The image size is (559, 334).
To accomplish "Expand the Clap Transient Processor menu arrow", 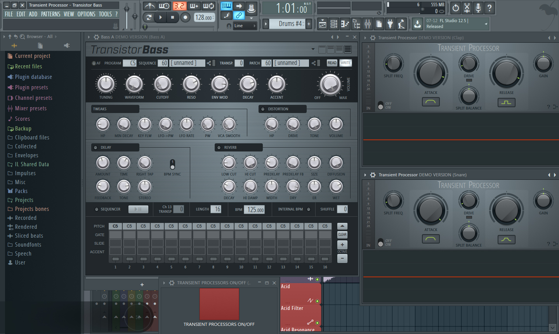I will click(365, 38).
